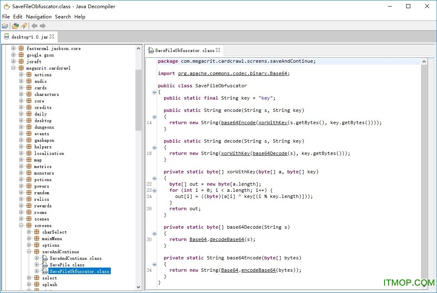Open the Navigation menu

(x=39, y=17)
